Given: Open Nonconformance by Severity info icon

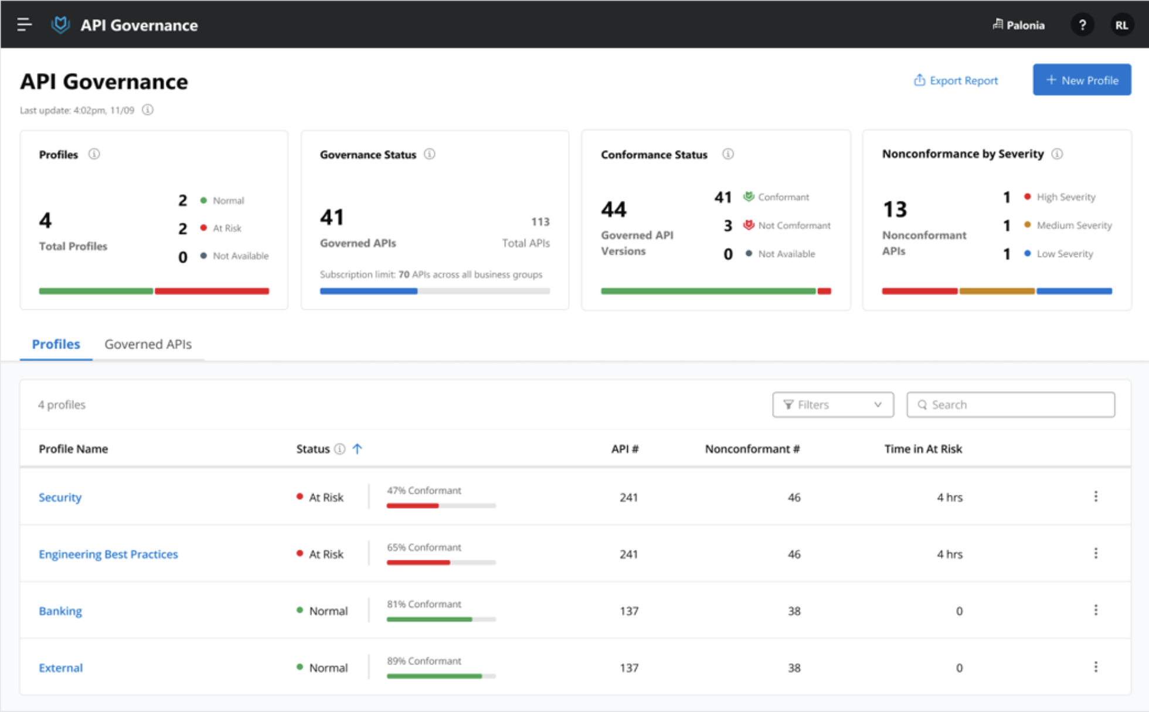Looking at the screenshot, I should pos(1057,154).
